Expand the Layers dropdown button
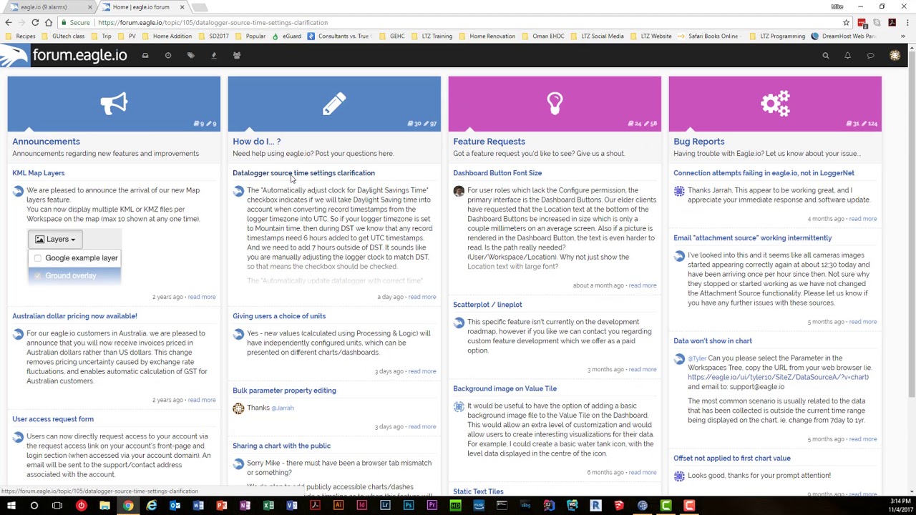Image resolution: width=916 pixels, height=515 pixels. point(55,240)
